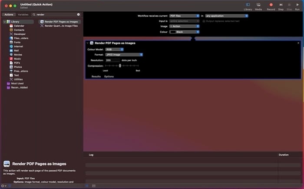Viewport: 304px width, 189px height.
Task: Open the Media browser icon
Action: pyautogui.click(x=258, y=5)
